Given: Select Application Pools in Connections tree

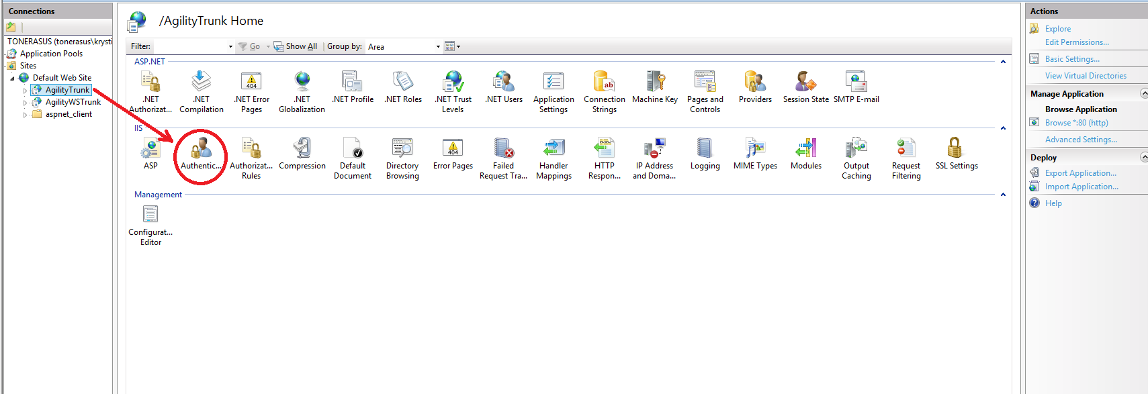Looking at the screenshot, I should 51,54.
